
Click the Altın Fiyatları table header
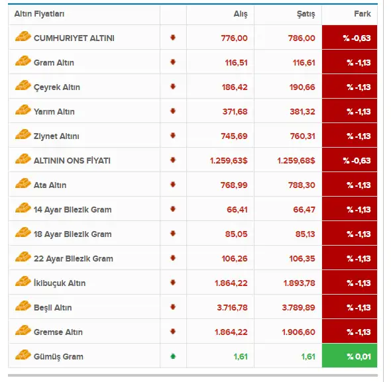tap(39, 14)
